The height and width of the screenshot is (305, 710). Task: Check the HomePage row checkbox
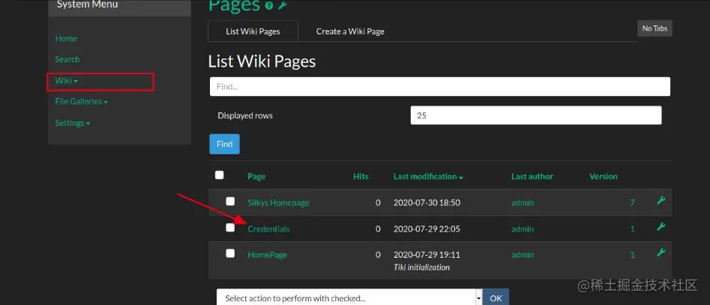point(230,253)
